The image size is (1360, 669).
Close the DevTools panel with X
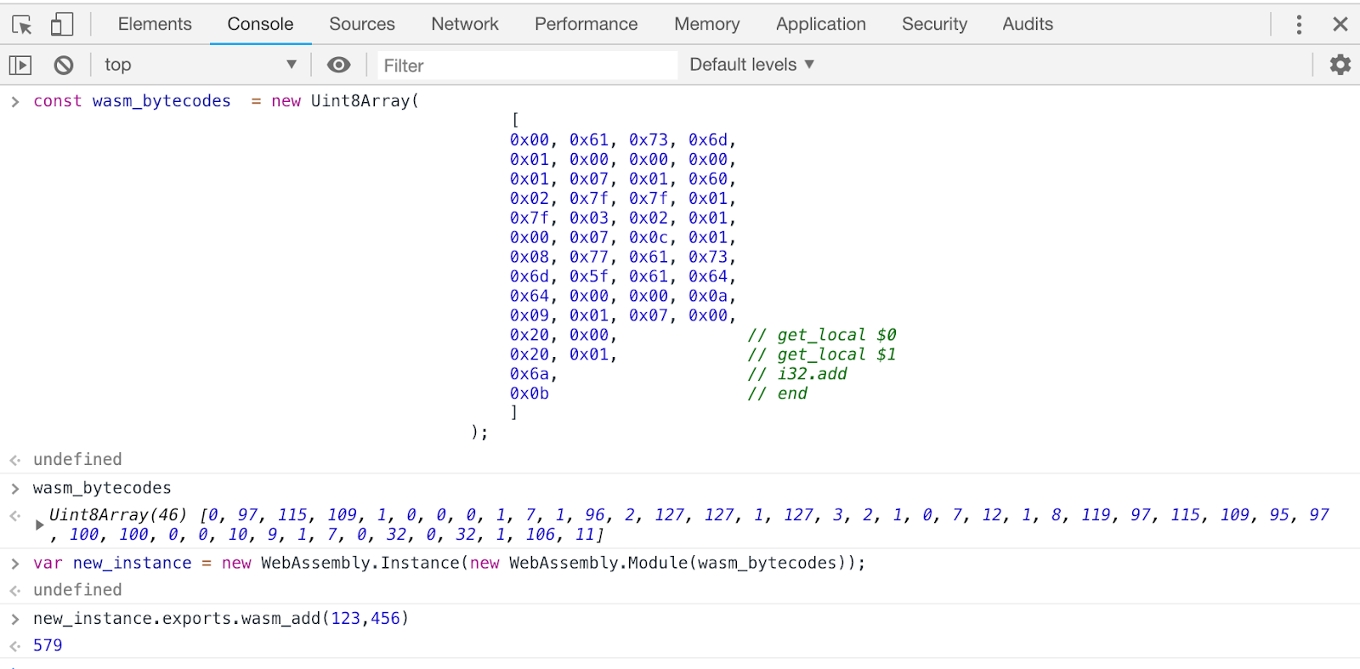click(x=1340, y=25)
